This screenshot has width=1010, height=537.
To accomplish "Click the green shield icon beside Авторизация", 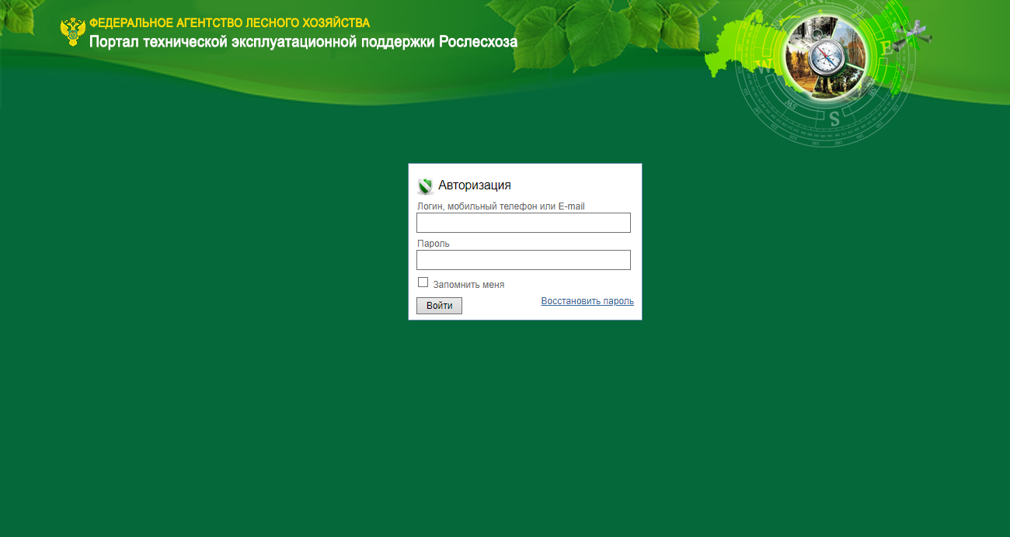I will point(425,185).
